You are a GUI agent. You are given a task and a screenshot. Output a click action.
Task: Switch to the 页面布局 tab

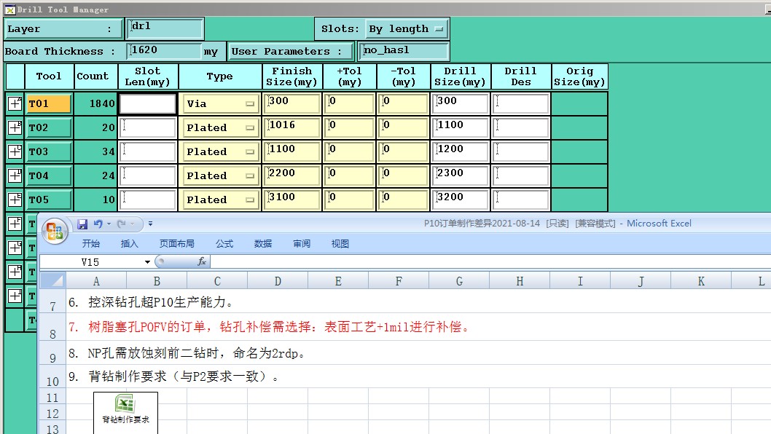(x=176, y=244)
